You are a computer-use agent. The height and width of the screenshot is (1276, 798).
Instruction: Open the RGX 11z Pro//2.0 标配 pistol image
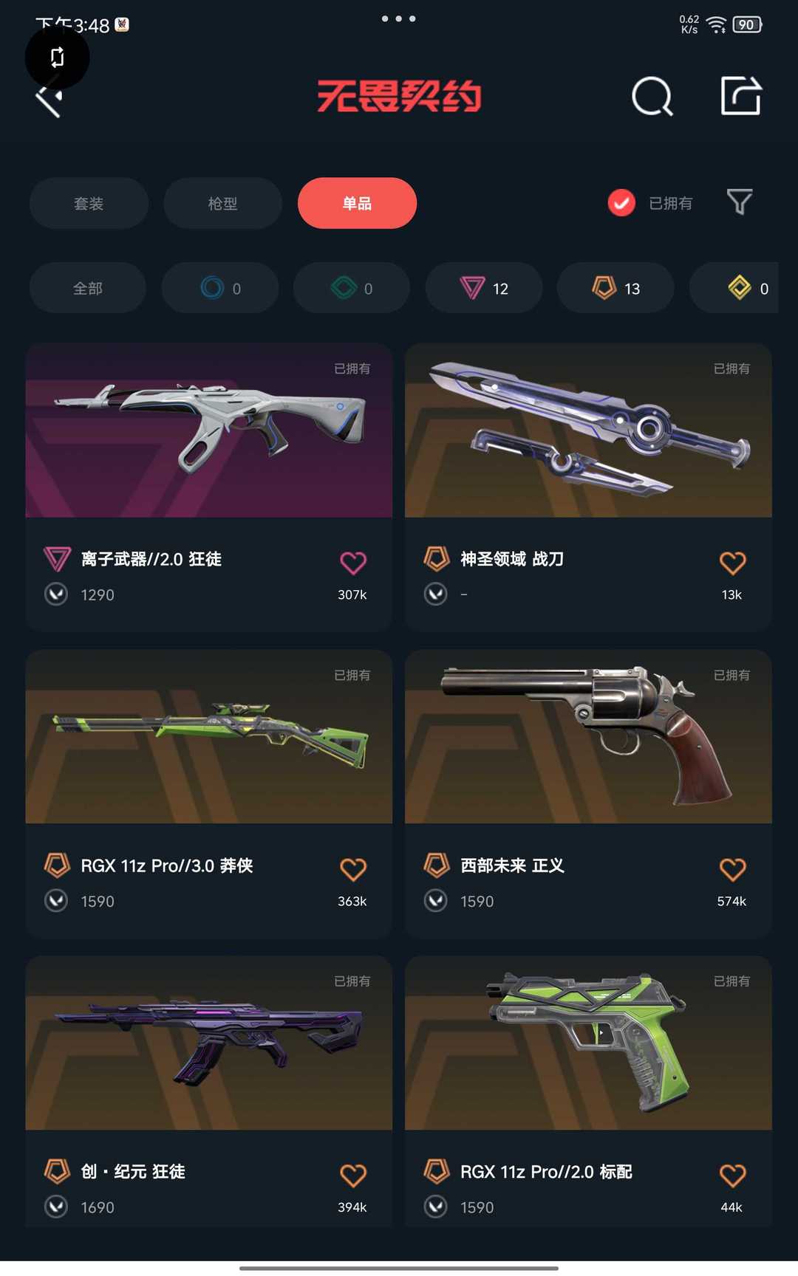pos(588,1043)
